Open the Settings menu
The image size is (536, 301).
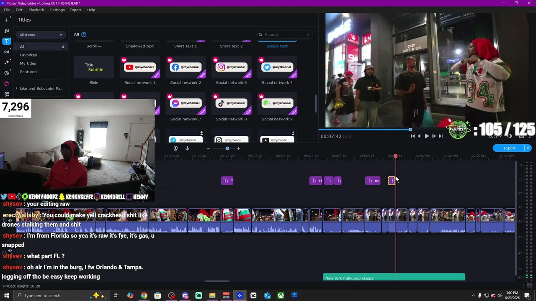57,10
